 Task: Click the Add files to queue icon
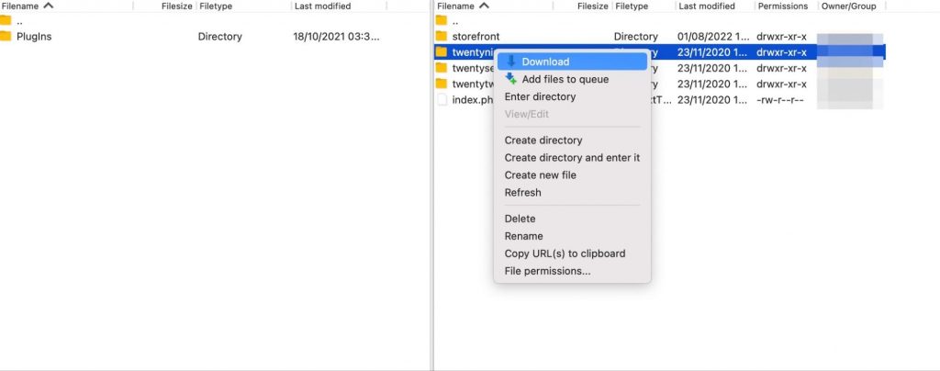click(x=511, y=79)
